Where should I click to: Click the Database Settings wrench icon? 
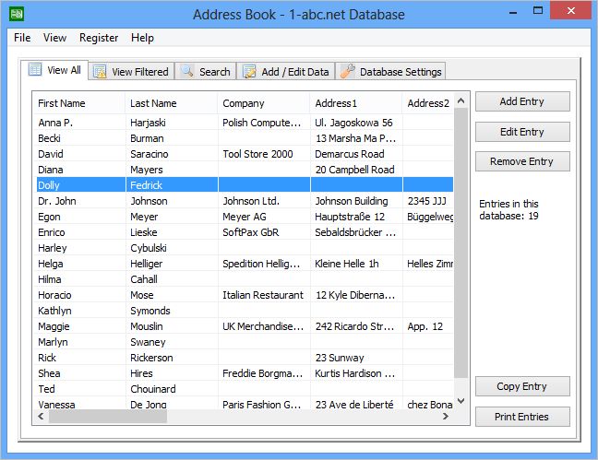(348, 72)
